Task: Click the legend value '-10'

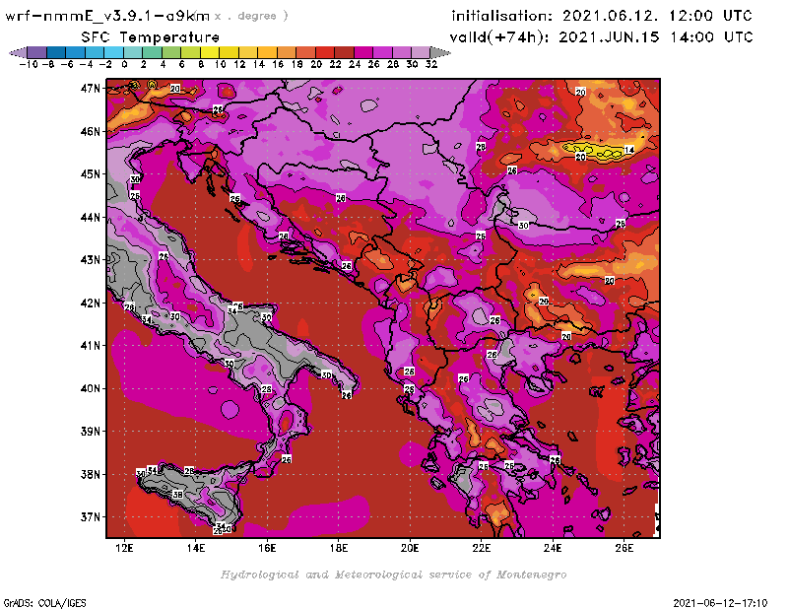Action: (29, 64)
